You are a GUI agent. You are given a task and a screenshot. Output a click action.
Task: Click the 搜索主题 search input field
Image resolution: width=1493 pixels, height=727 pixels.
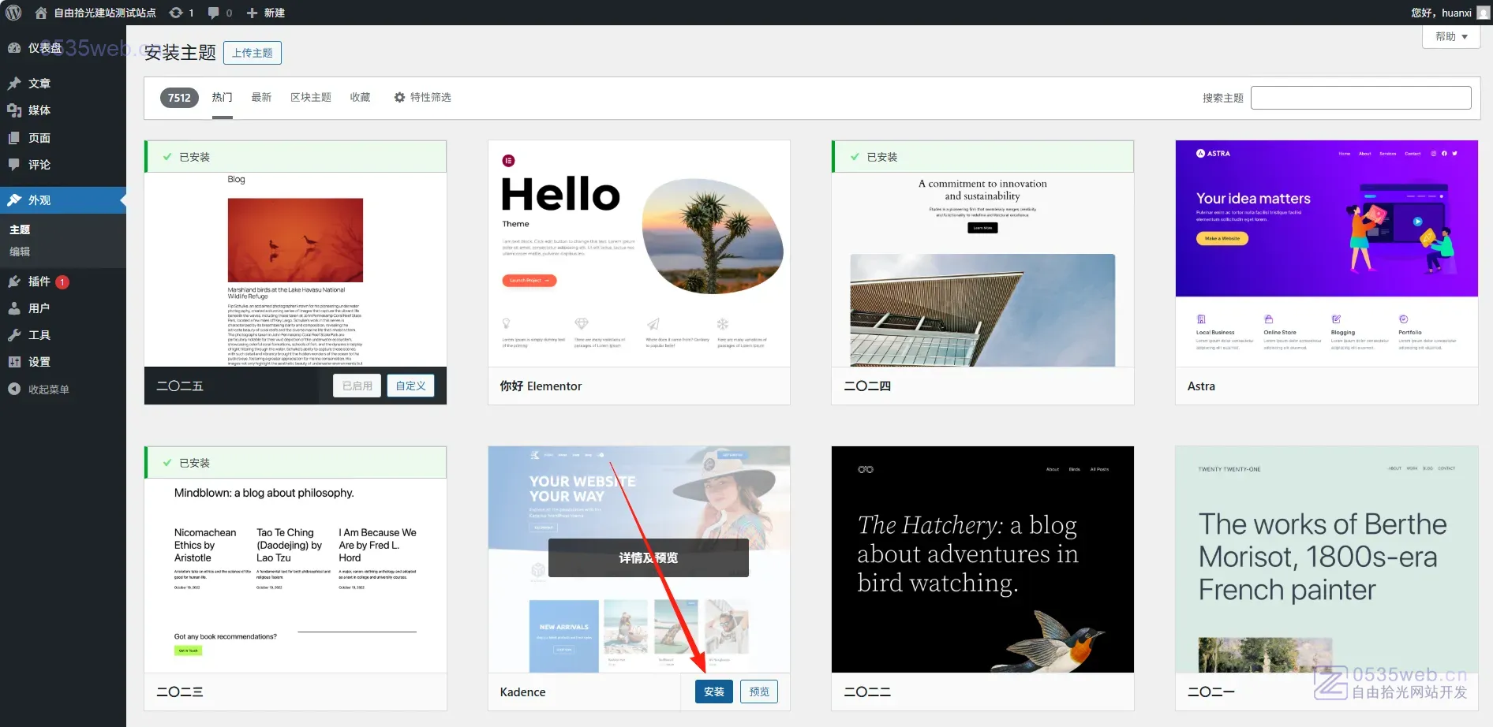pyautogui.click(x=1360, y=98)
